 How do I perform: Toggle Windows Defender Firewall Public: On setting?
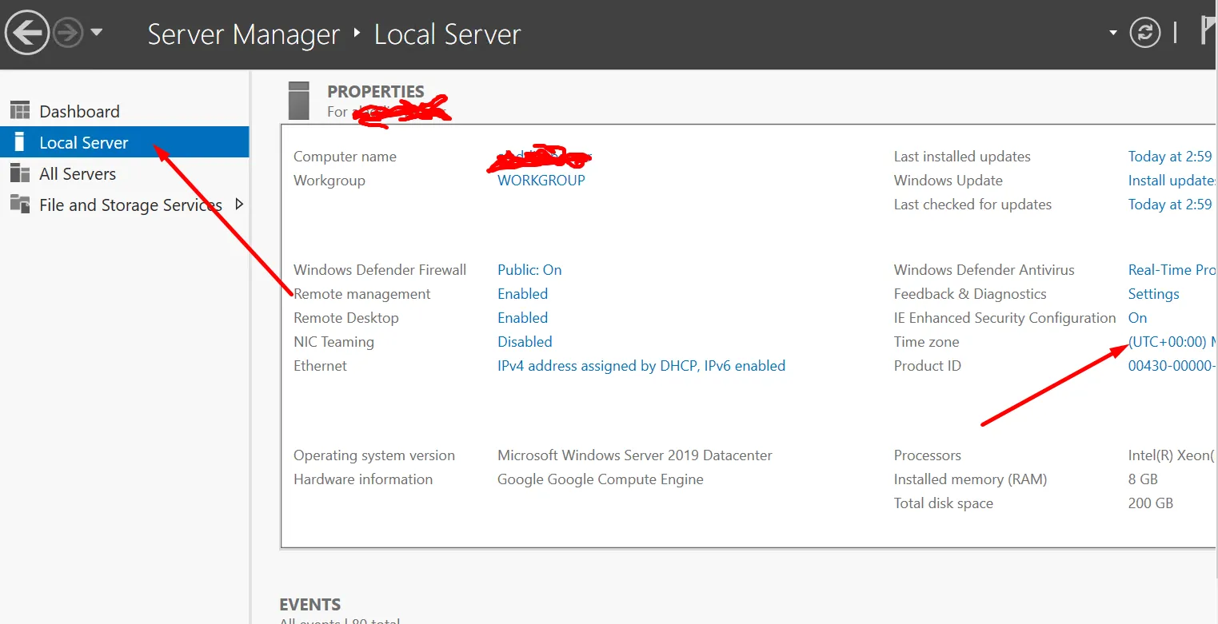pyautogui.click(x=529, y=270)
